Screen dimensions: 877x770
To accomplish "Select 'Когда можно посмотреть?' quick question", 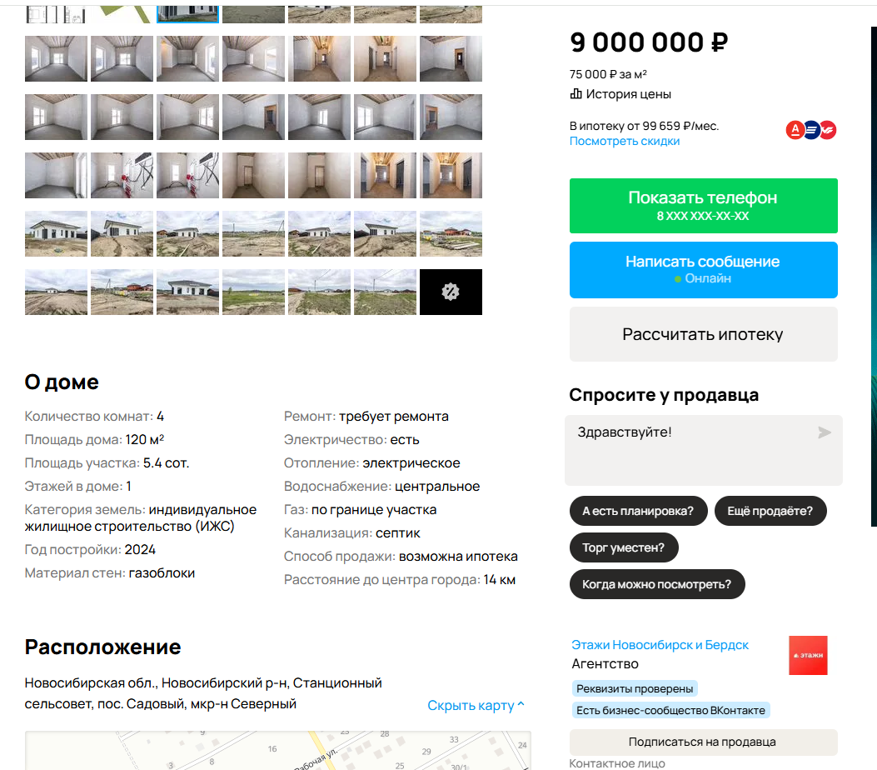I will tap(656, 584).
